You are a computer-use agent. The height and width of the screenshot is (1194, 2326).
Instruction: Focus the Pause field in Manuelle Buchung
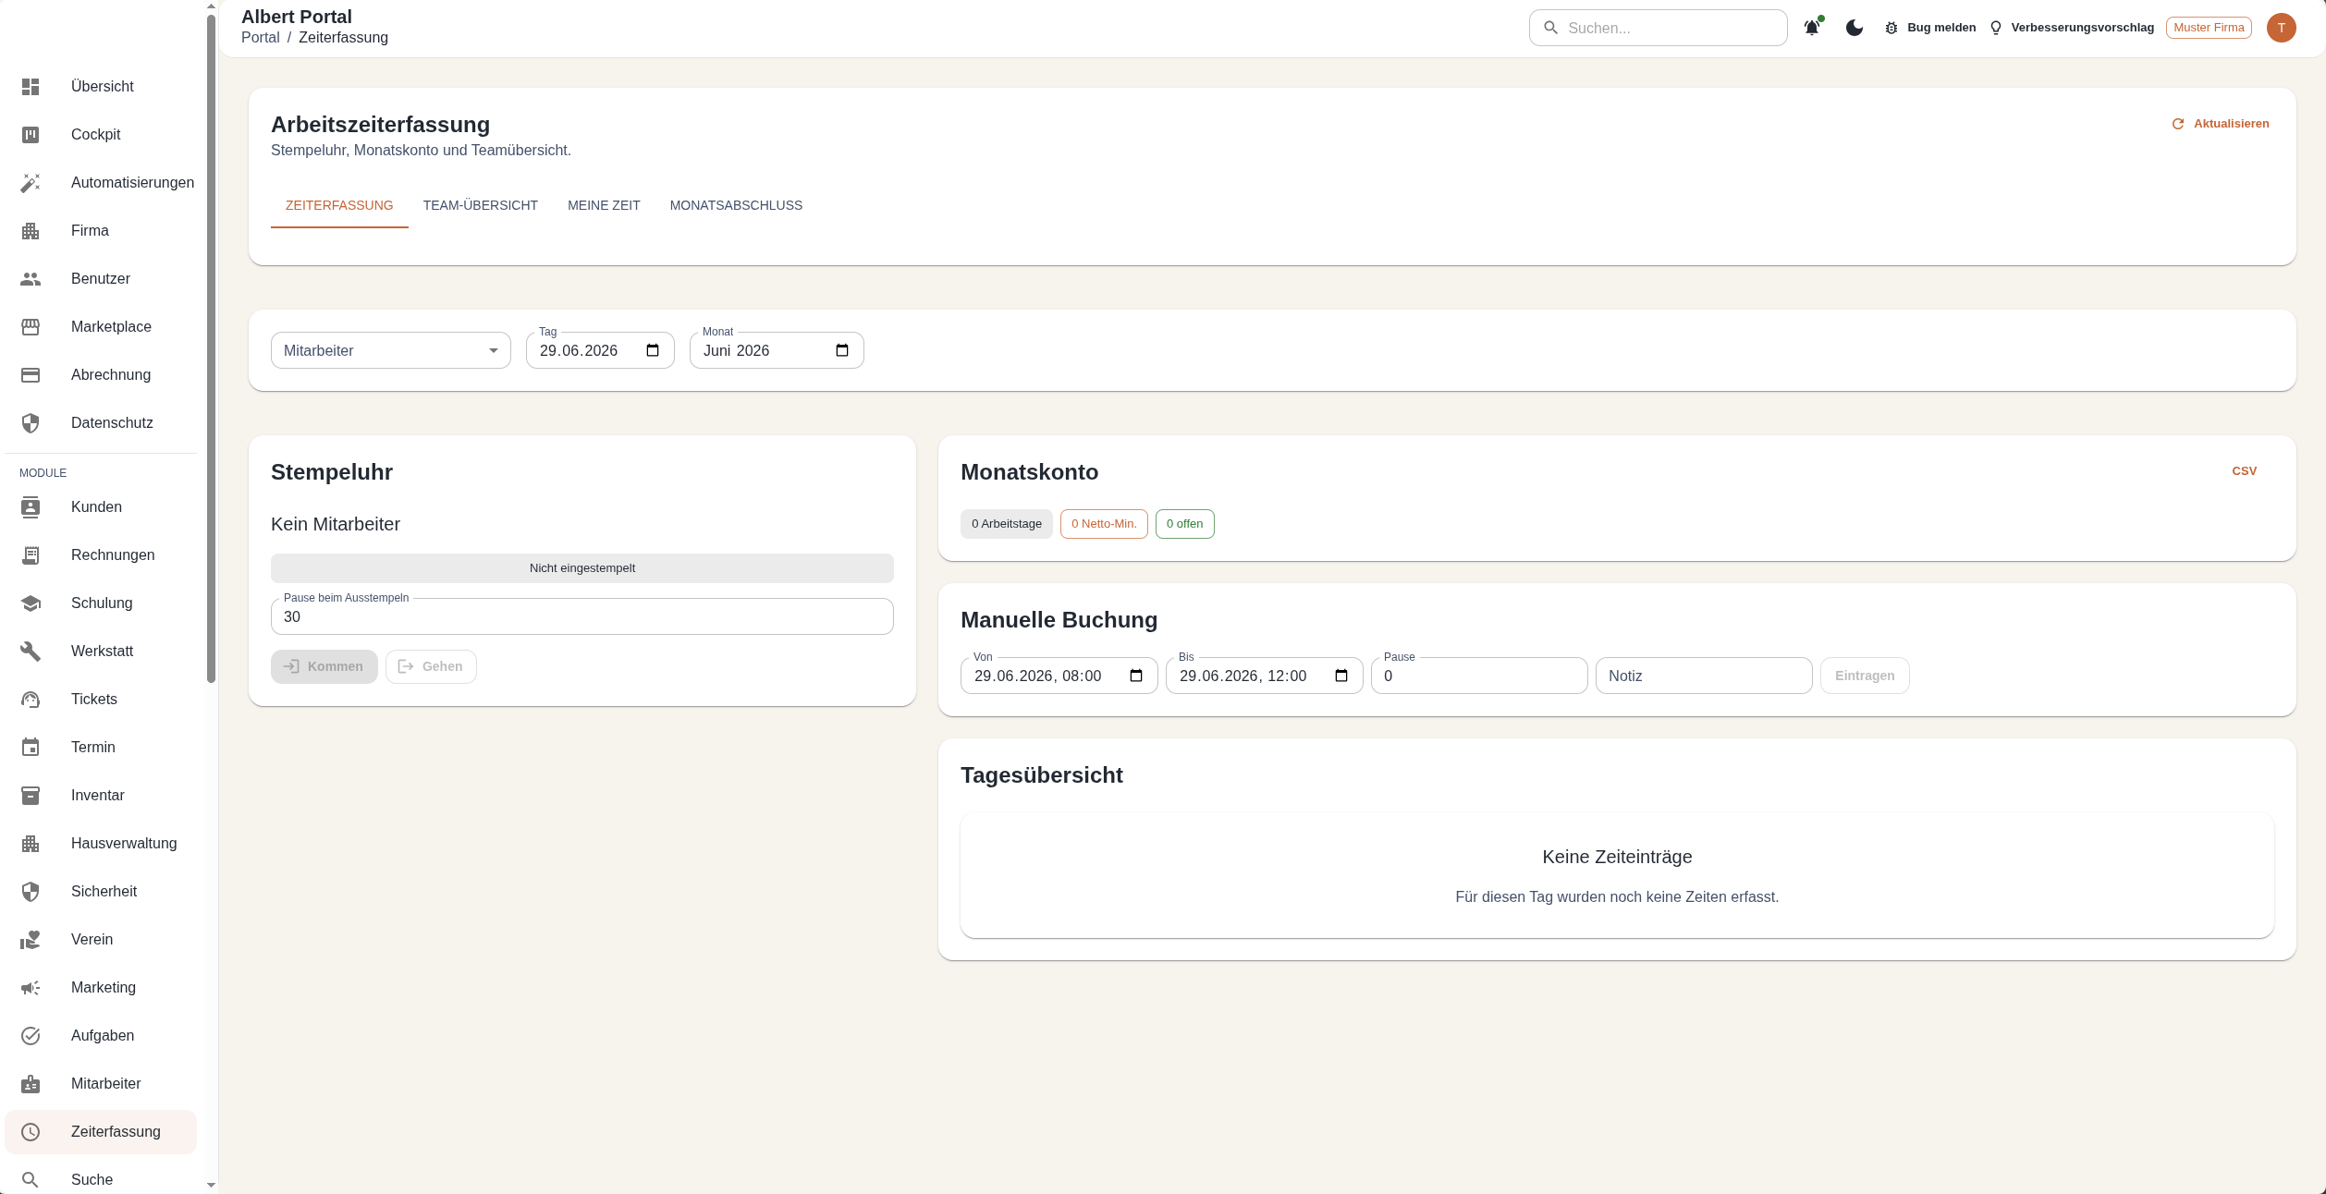[1479, 676]
